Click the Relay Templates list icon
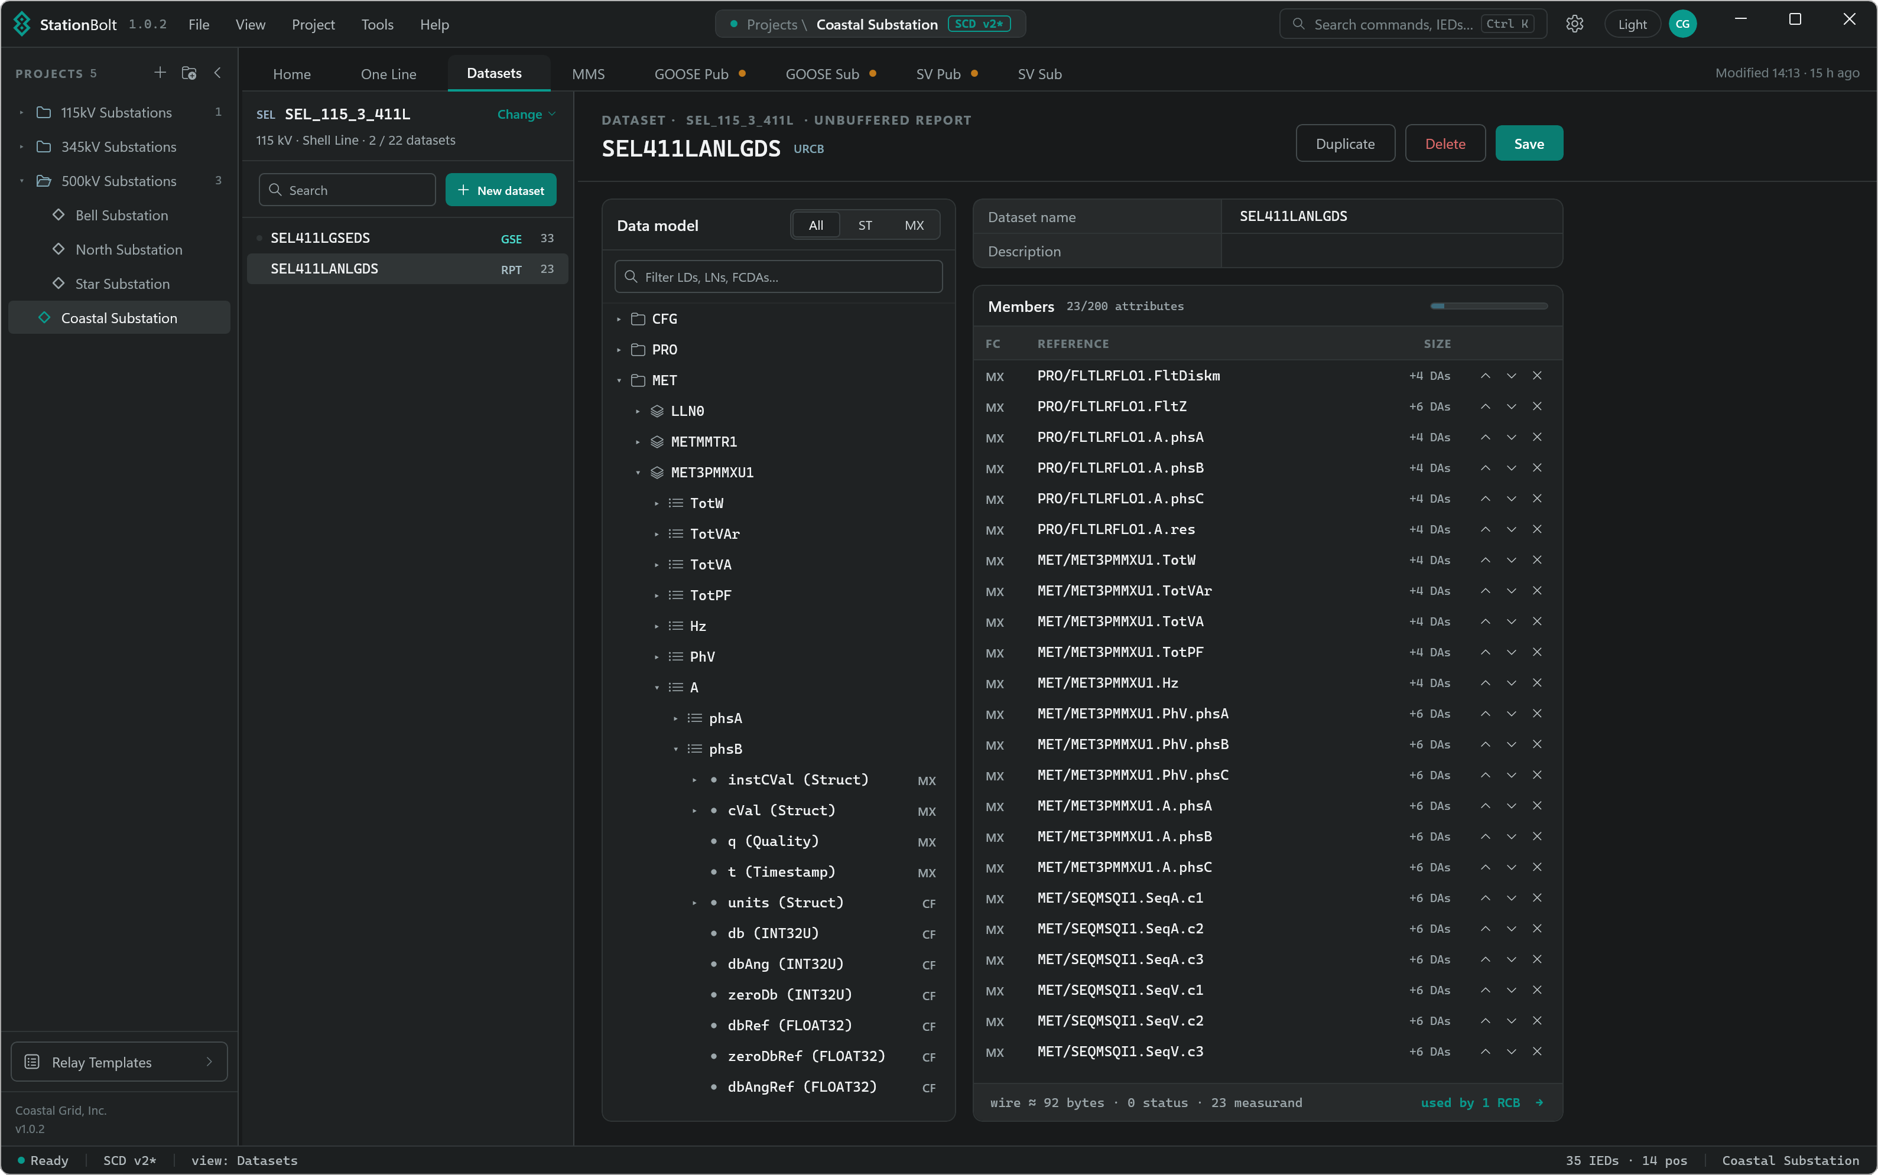This screenshot has width=1878, height=1175. click(x=32, y=1062)
